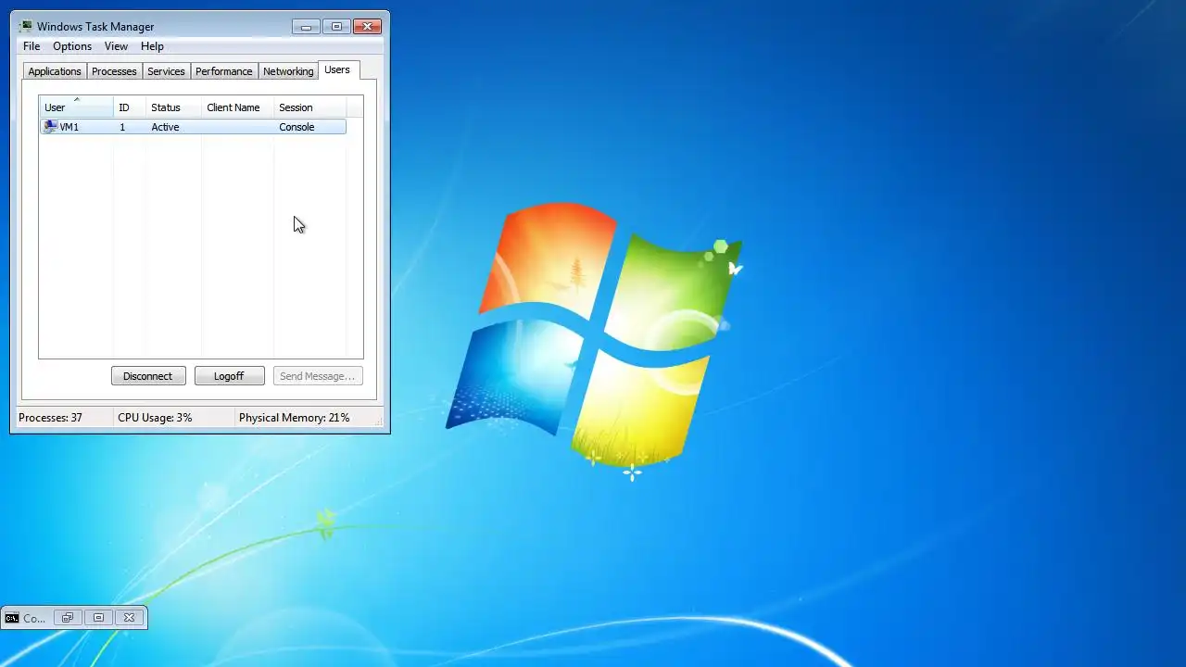Switch to the Processes tab
1186x667 pixels.
click(x=114, y=71)
